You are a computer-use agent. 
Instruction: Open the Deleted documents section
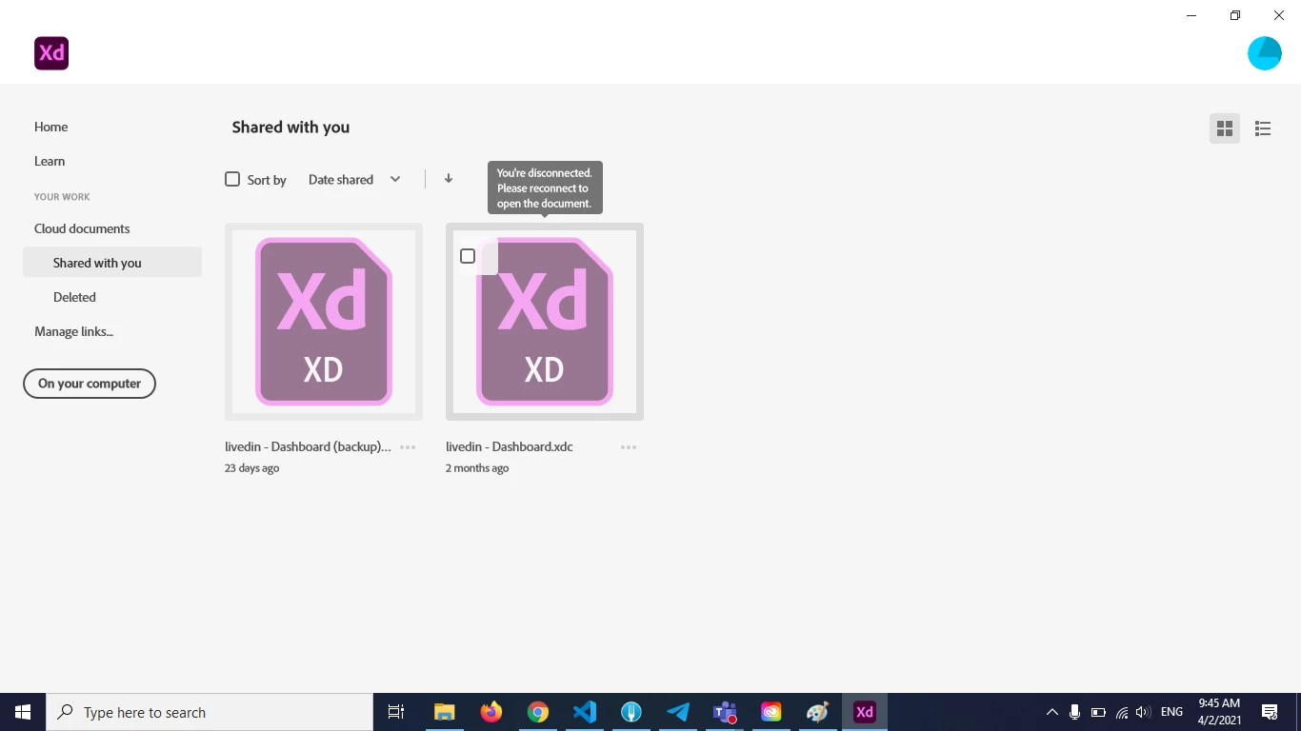point(74,297)
